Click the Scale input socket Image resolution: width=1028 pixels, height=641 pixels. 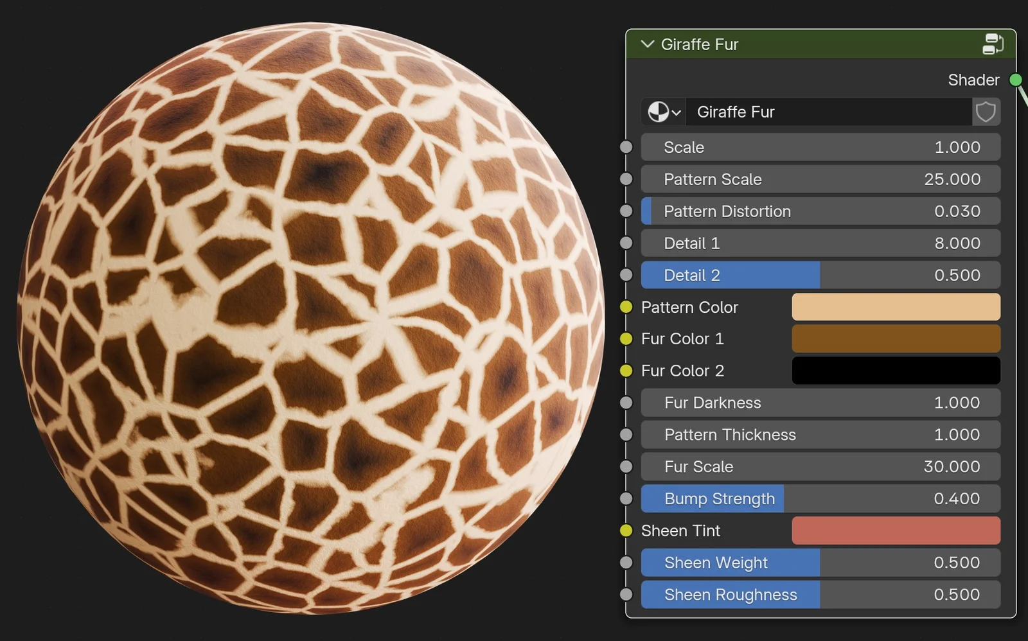point(626,147)
